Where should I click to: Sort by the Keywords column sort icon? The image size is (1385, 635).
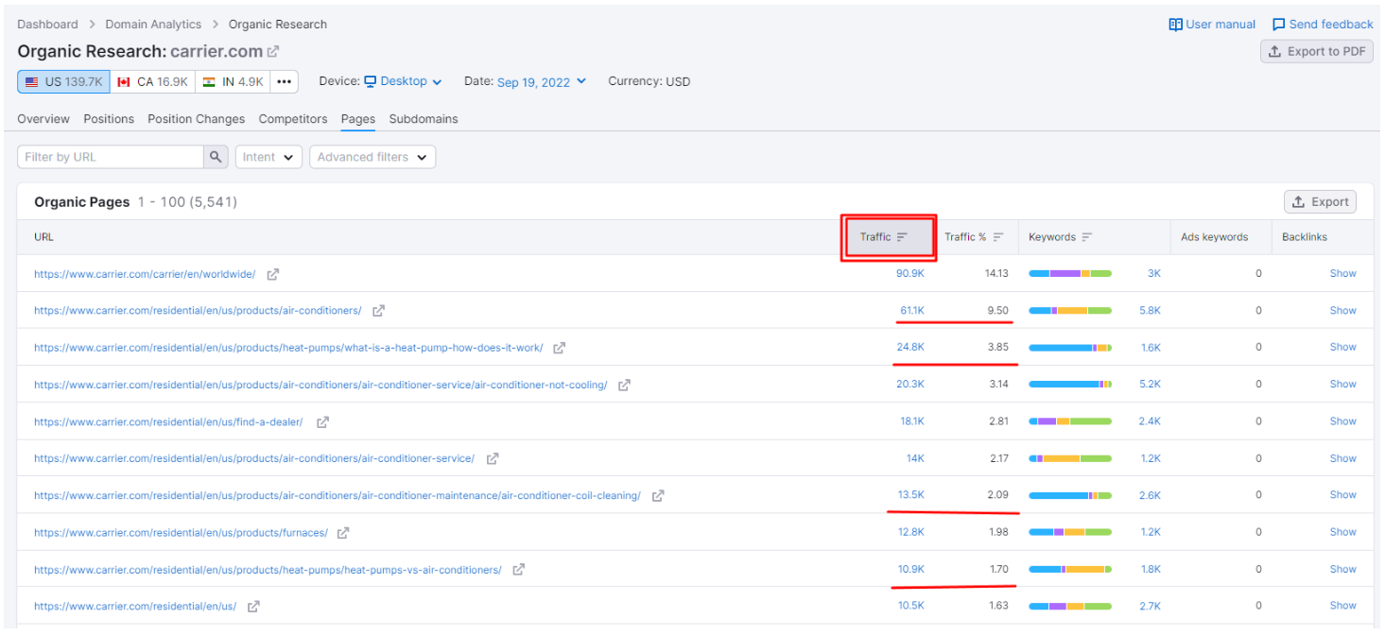click(x=1087, y=237)
